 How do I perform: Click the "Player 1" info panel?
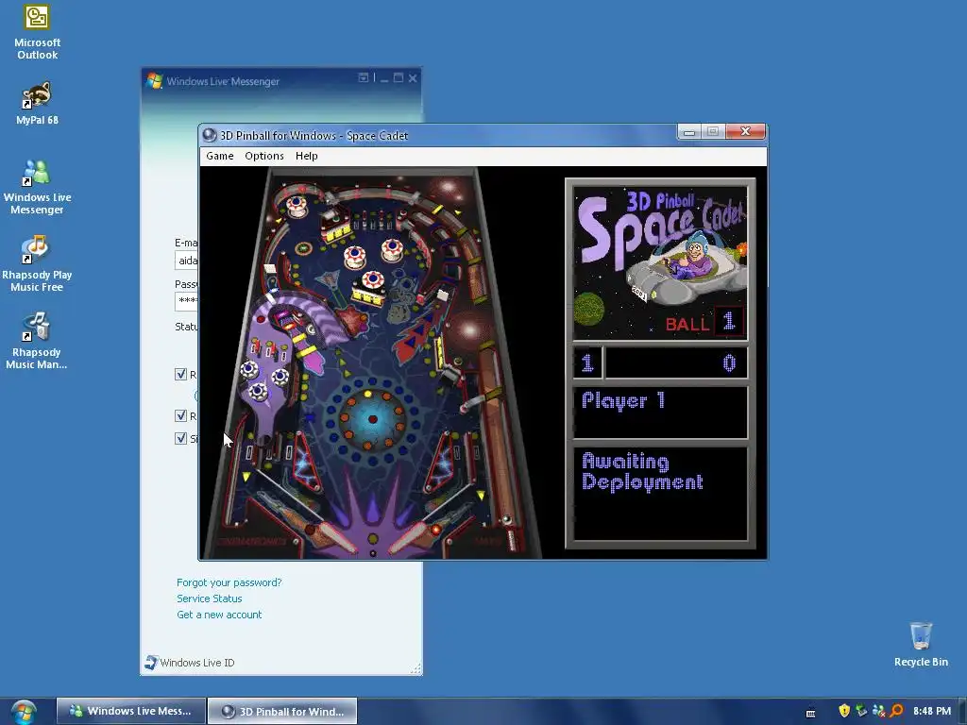[x=660, y=413]
